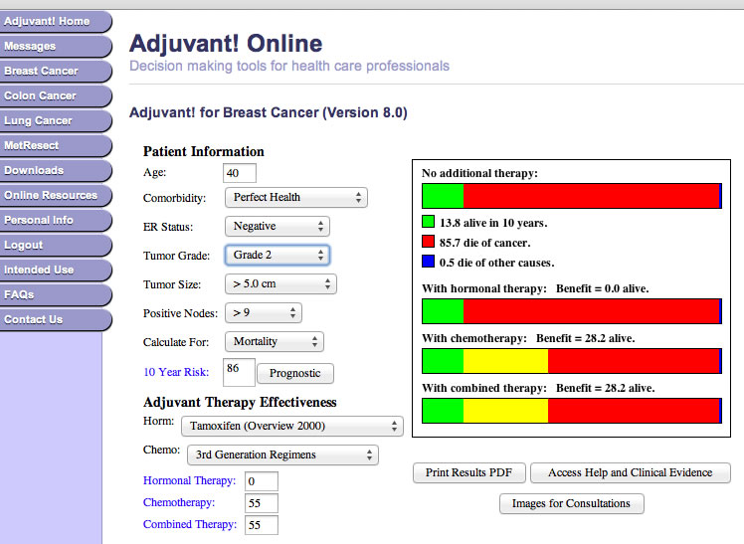The image size is (744, 544).
Task: Click the Hormonal Therapy link
Action: tap(189, 481)
